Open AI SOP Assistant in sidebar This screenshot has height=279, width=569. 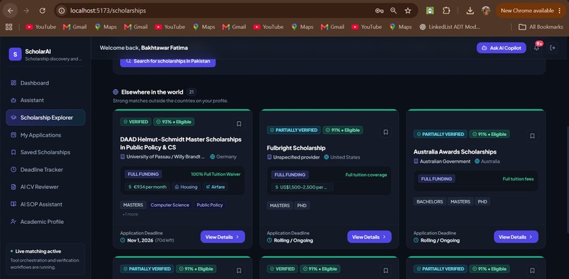click(45, 204)
